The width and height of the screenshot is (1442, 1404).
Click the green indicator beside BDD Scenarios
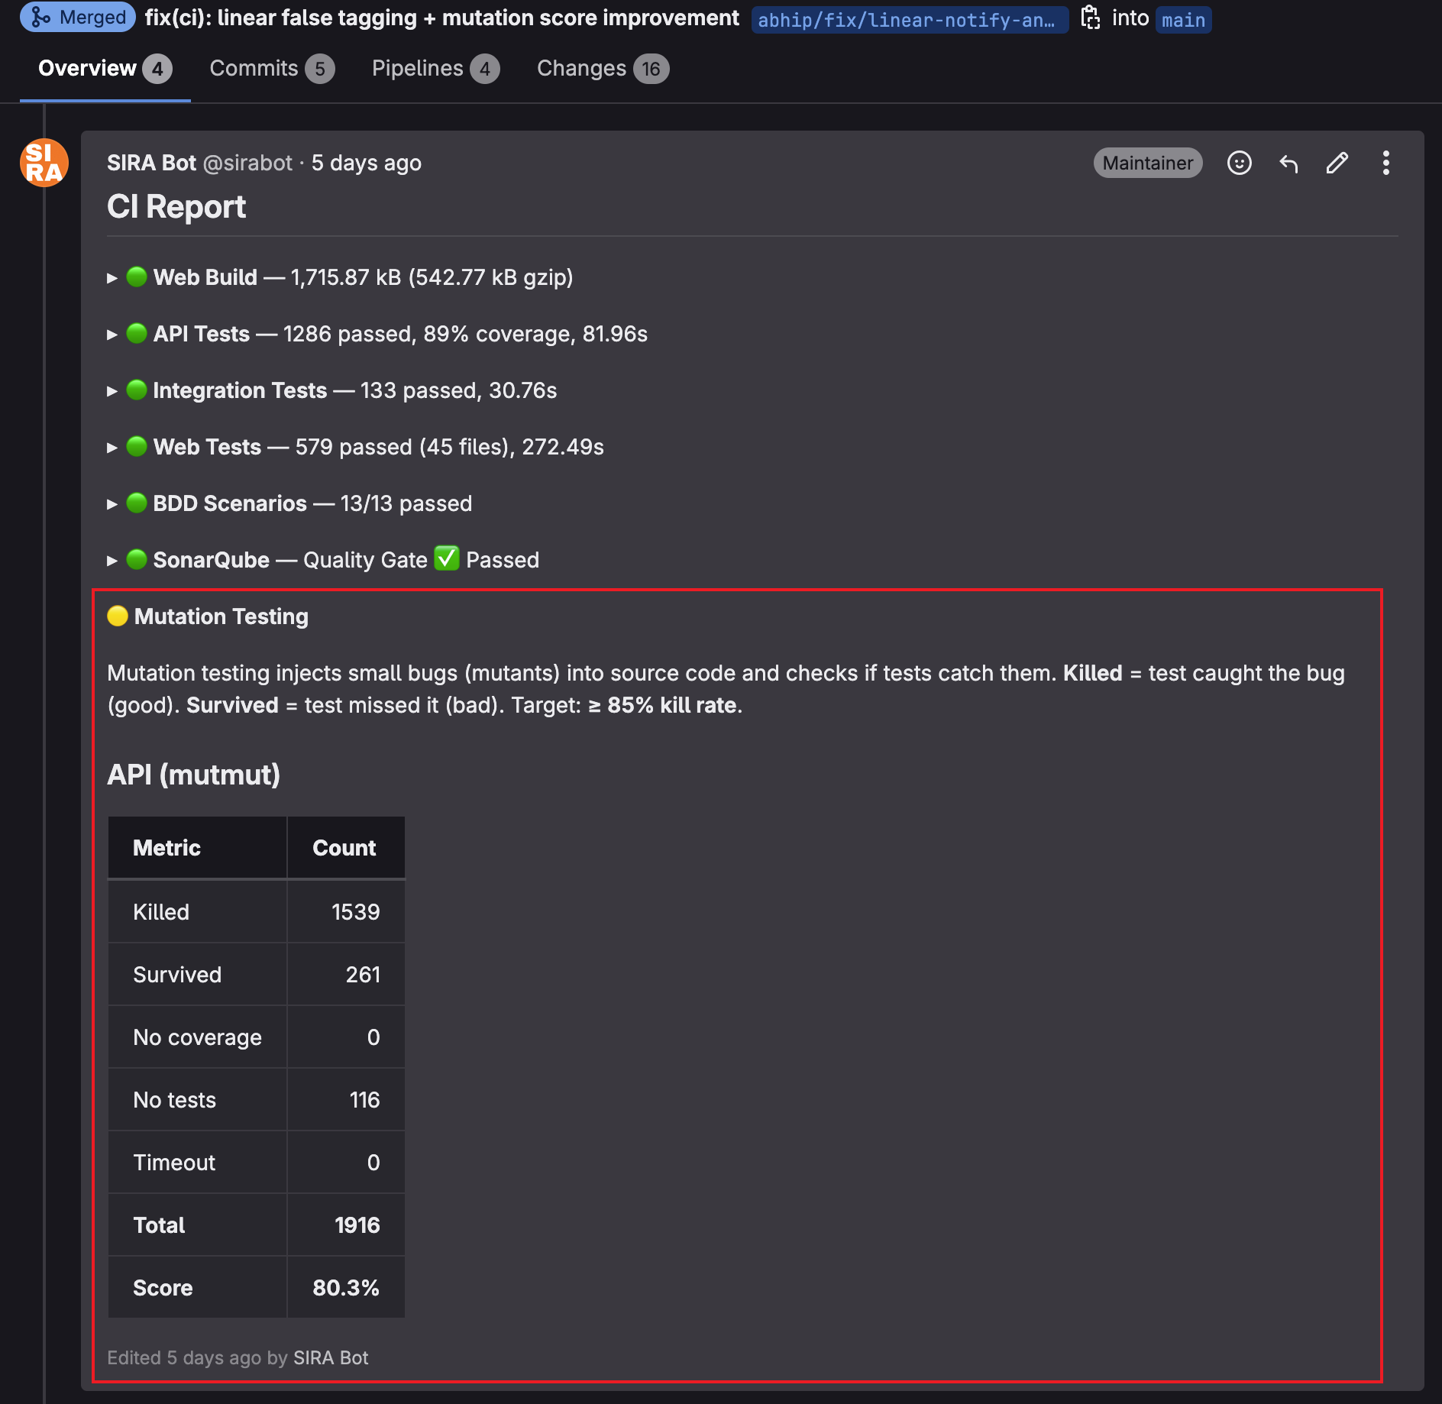[137, 503]
